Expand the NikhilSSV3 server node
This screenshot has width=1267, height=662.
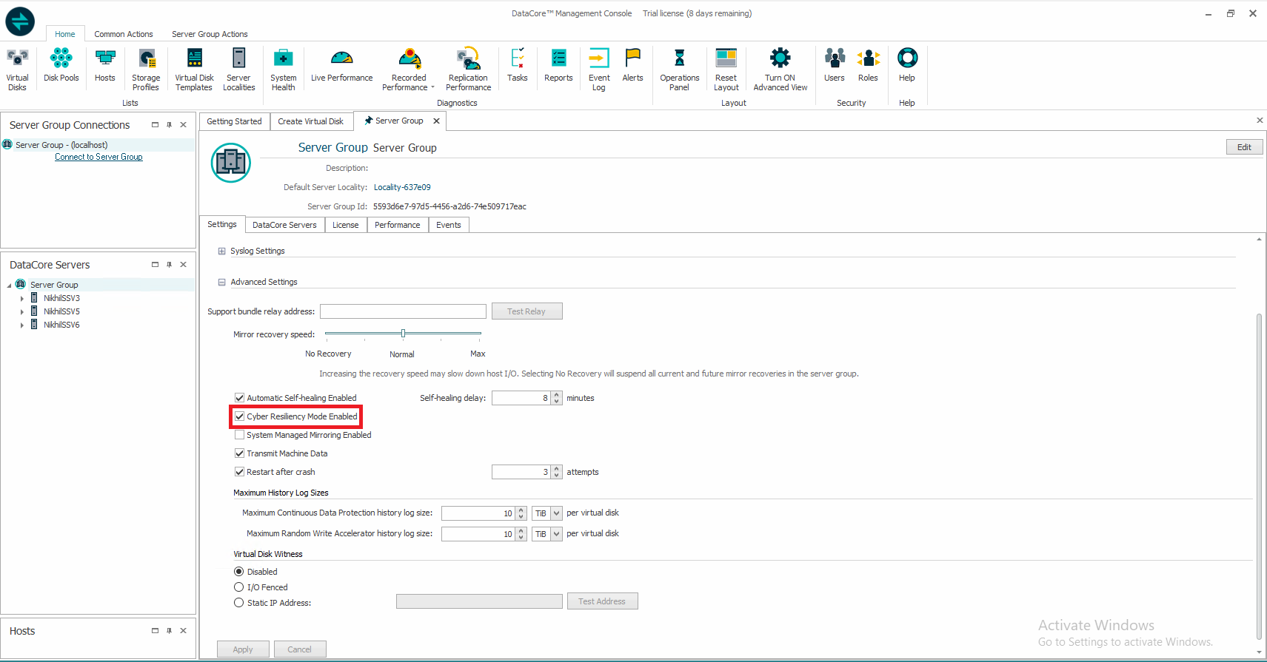22,299
